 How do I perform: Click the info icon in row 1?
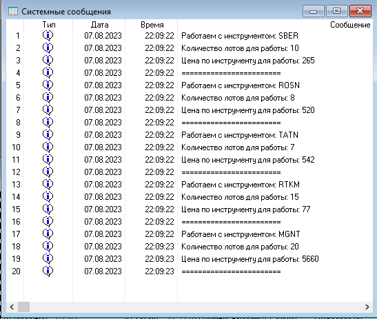click(48, 36)
